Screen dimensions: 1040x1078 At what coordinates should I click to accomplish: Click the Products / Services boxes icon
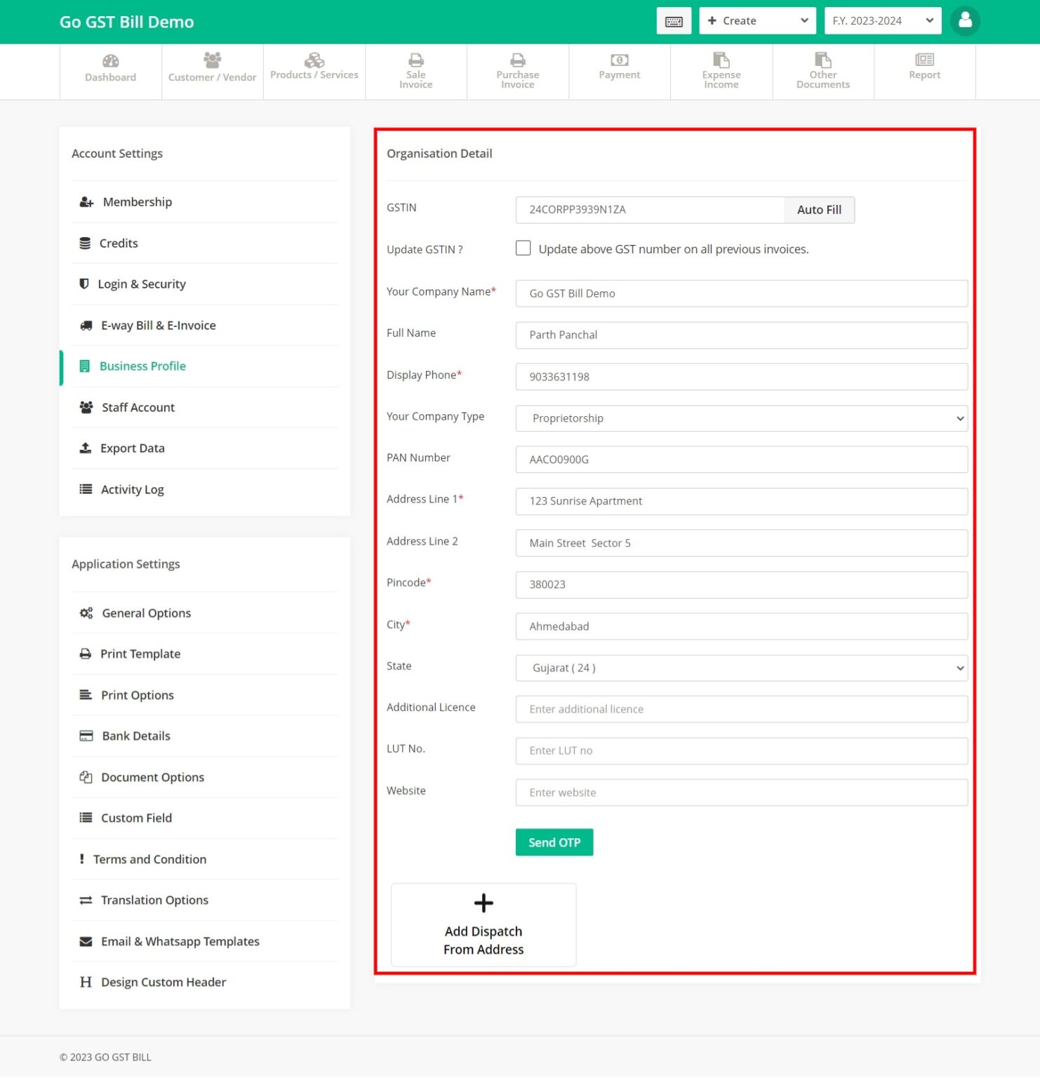point(314,60)
